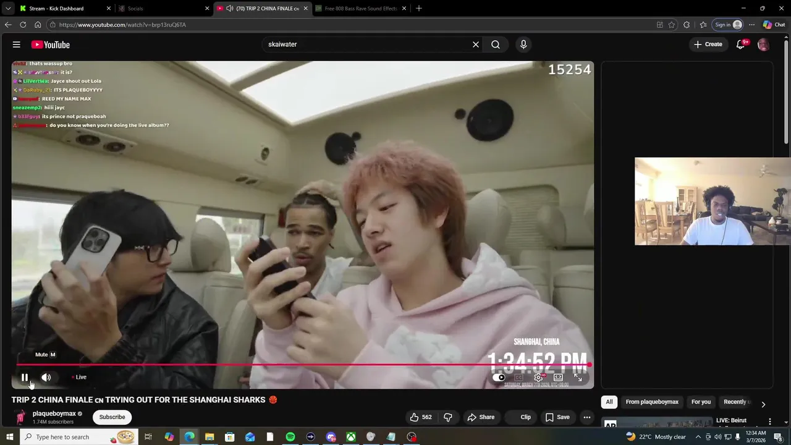Dislike the video with thumbs down
791x445 pixels.
(x=448, y=417)
